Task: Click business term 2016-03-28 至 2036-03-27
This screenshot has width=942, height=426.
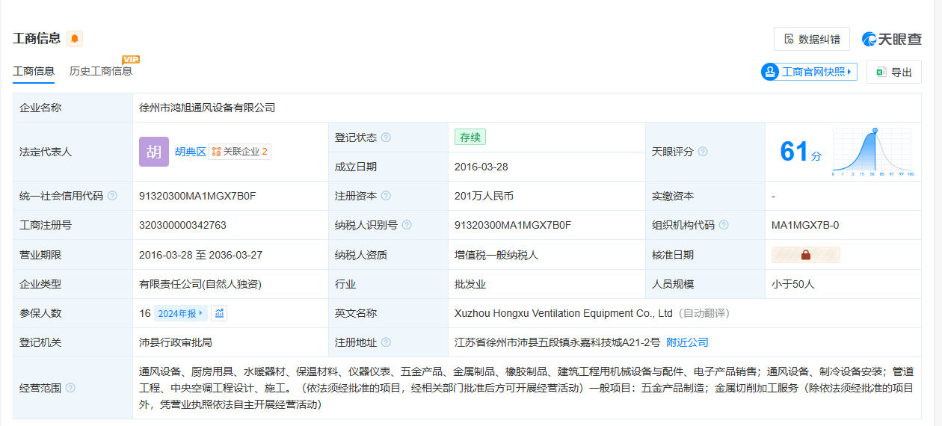Action: [x=200, y=255]
